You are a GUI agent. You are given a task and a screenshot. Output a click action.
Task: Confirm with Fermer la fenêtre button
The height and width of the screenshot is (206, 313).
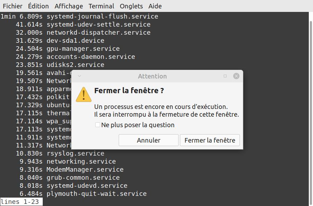[210, 140]
